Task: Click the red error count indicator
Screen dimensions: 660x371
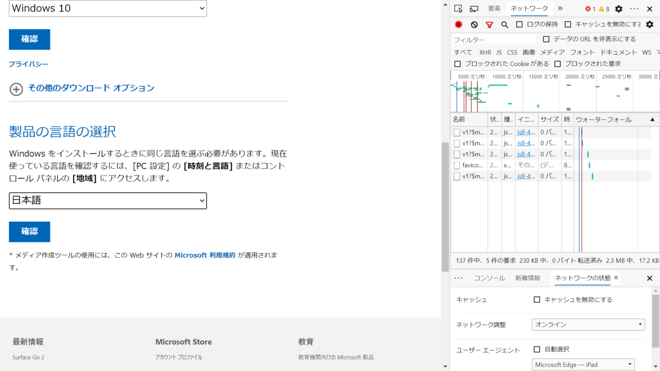Action: point(590,9)
